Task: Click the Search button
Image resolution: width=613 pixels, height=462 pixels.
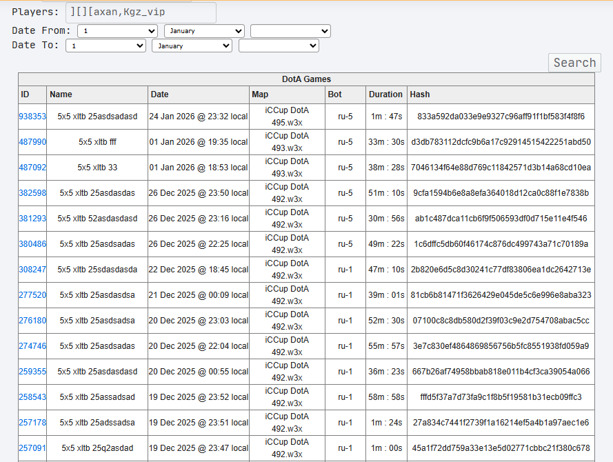Action: coord(574,63)
